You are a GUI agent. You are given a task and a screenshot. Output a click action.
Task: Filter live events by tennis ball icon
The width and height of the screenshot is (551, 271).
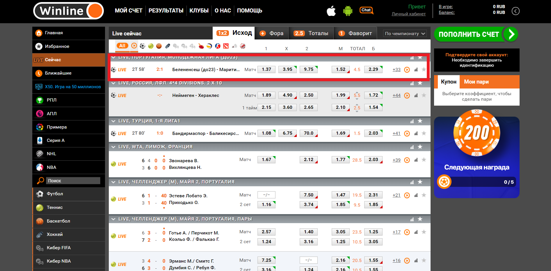click(x=151, y=46)
